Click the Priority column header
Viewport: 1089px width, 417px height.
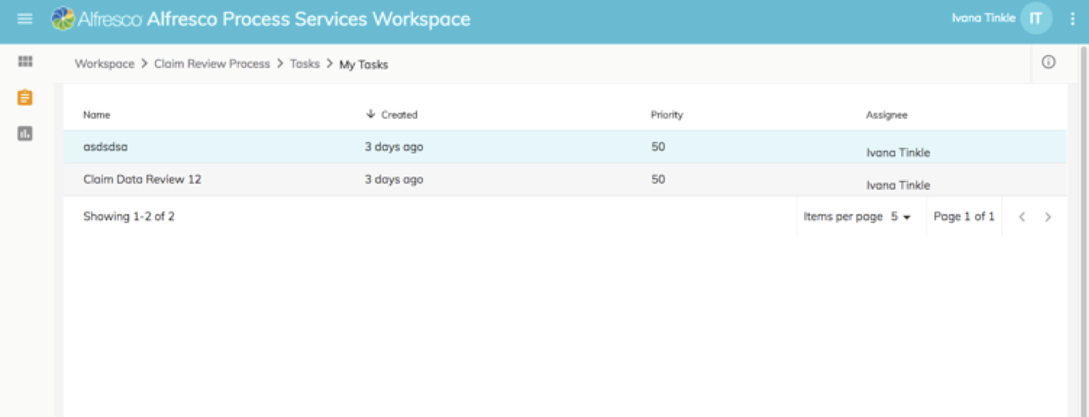[666, 115]
